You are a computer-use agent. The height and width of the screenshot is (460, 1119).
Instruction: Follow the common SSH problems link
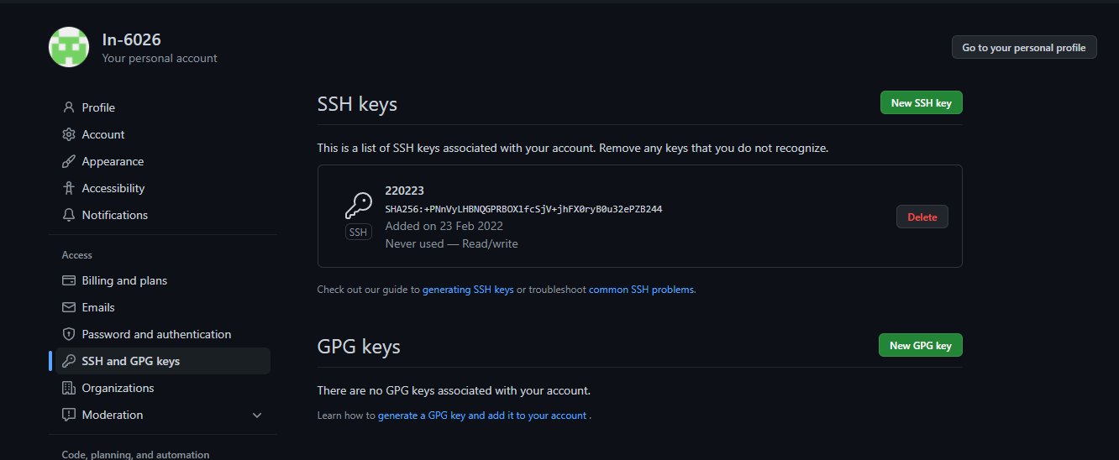[x=642, y=290]
